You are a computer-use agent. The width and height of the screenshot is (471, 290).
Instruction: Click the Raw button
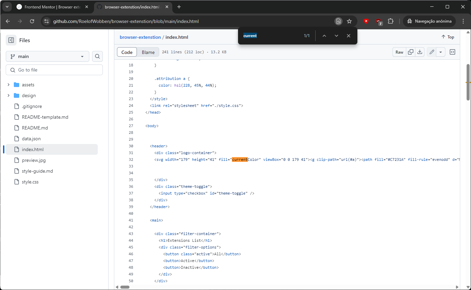400,52
